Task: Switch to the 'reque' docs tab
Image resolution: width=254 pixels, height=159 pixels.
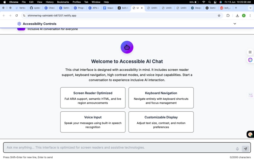Action: (108, 8)
